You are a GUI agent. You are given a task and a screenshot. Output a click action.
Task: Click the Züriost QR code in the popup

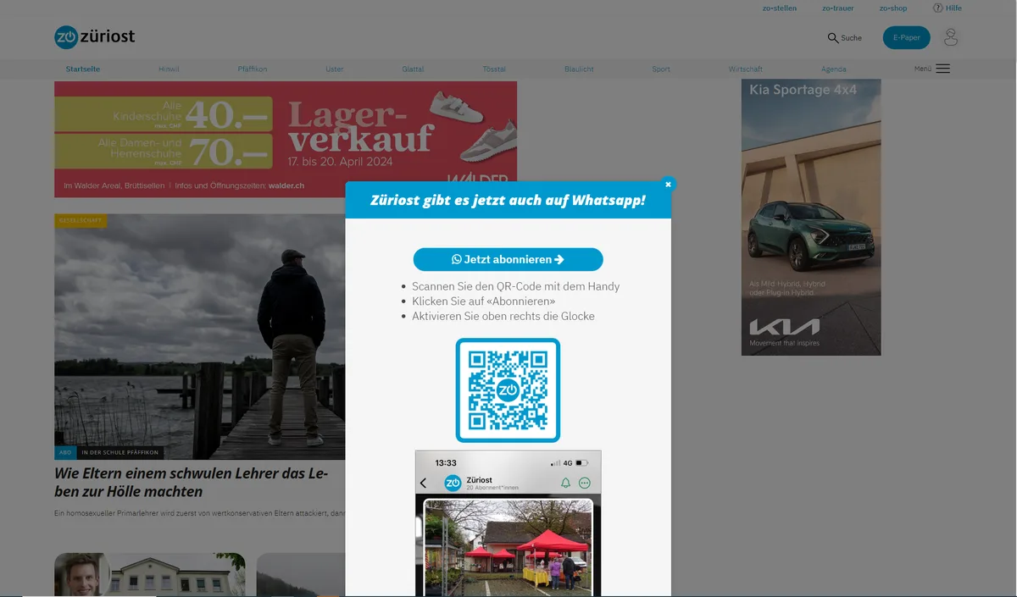tap(508, 390)
